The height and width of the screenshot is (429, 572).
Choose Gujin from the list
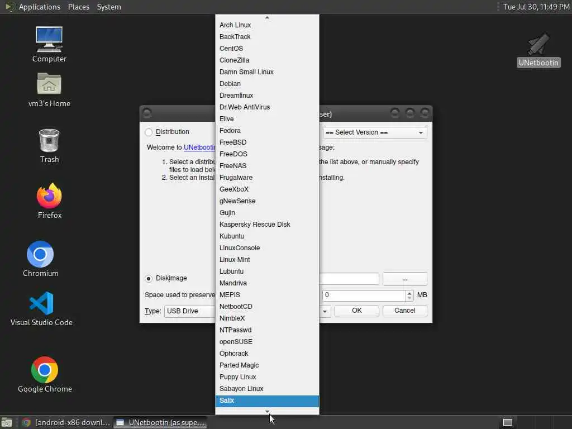[x=267, y=213]
